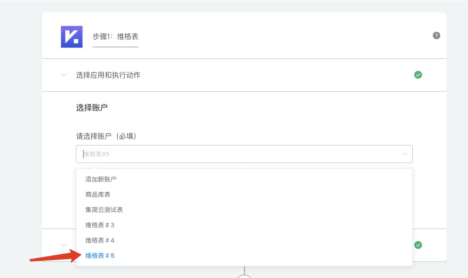Pick 维格表 #4 from the dropdown
The height and width of the screenshot is (278, 468).
click(100, 240)
